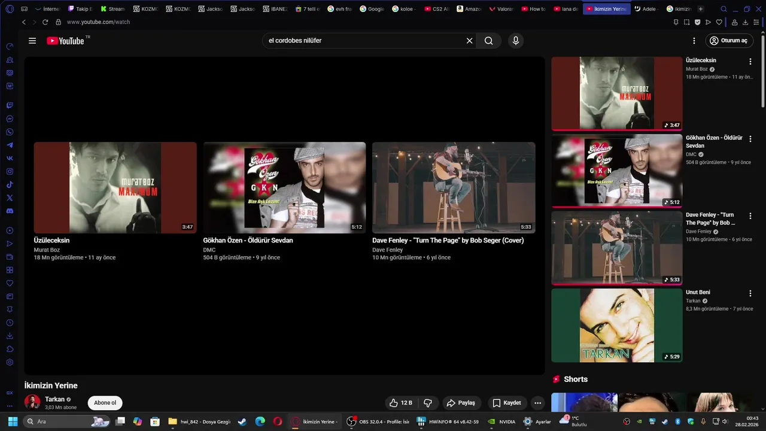Click the taskbar Ara search box
Viewport: 766px width, 431px height.
[x=67, y=421]
